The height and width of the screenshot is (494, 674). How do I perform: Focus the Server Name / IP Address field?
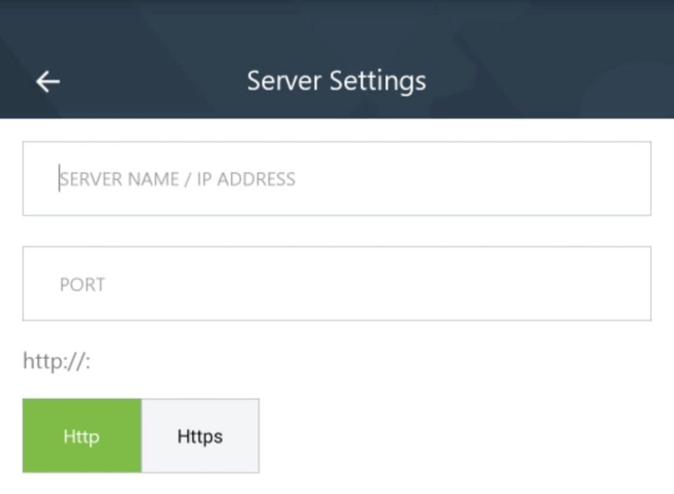pyautogui.click(x=336, y=178)
